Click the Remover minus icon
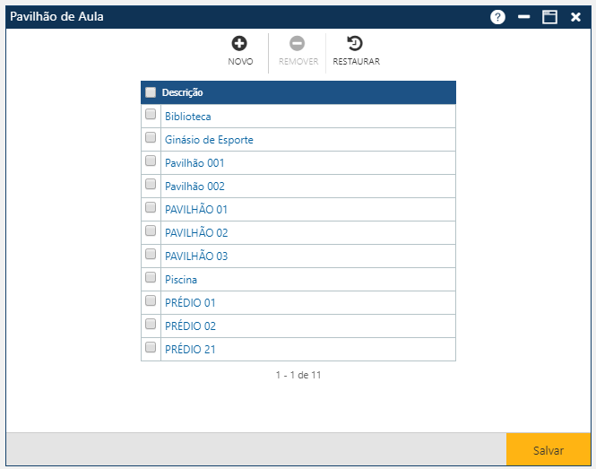 pos(298,43)
